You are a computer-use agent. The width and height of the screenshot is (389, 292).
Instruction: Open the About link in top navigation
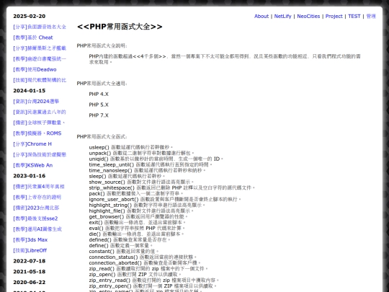261,16
